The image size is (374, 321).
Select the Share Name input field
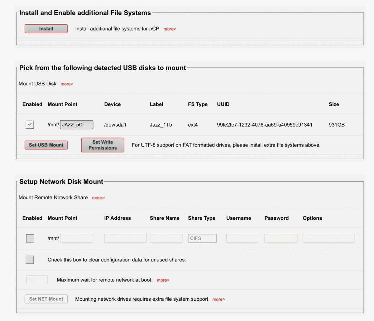[x=166, y=238]
